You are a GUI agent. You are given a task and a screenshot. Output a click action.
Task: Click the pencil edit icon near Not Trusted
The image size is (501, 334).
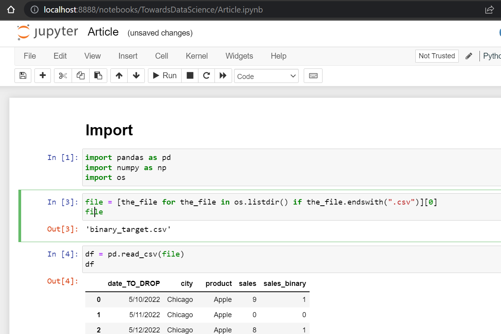[x=469, y=56]
